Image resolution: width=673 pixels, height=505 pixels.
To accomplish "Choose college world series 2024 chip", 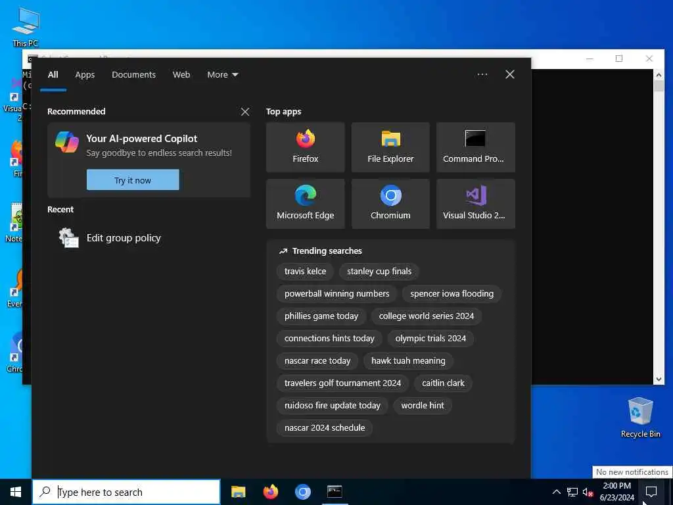I will coord(426,316).
